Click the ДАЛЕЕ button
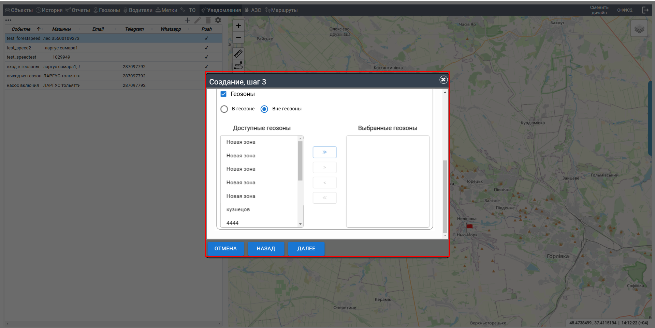The image size is (655, 328). pos(306,249)
